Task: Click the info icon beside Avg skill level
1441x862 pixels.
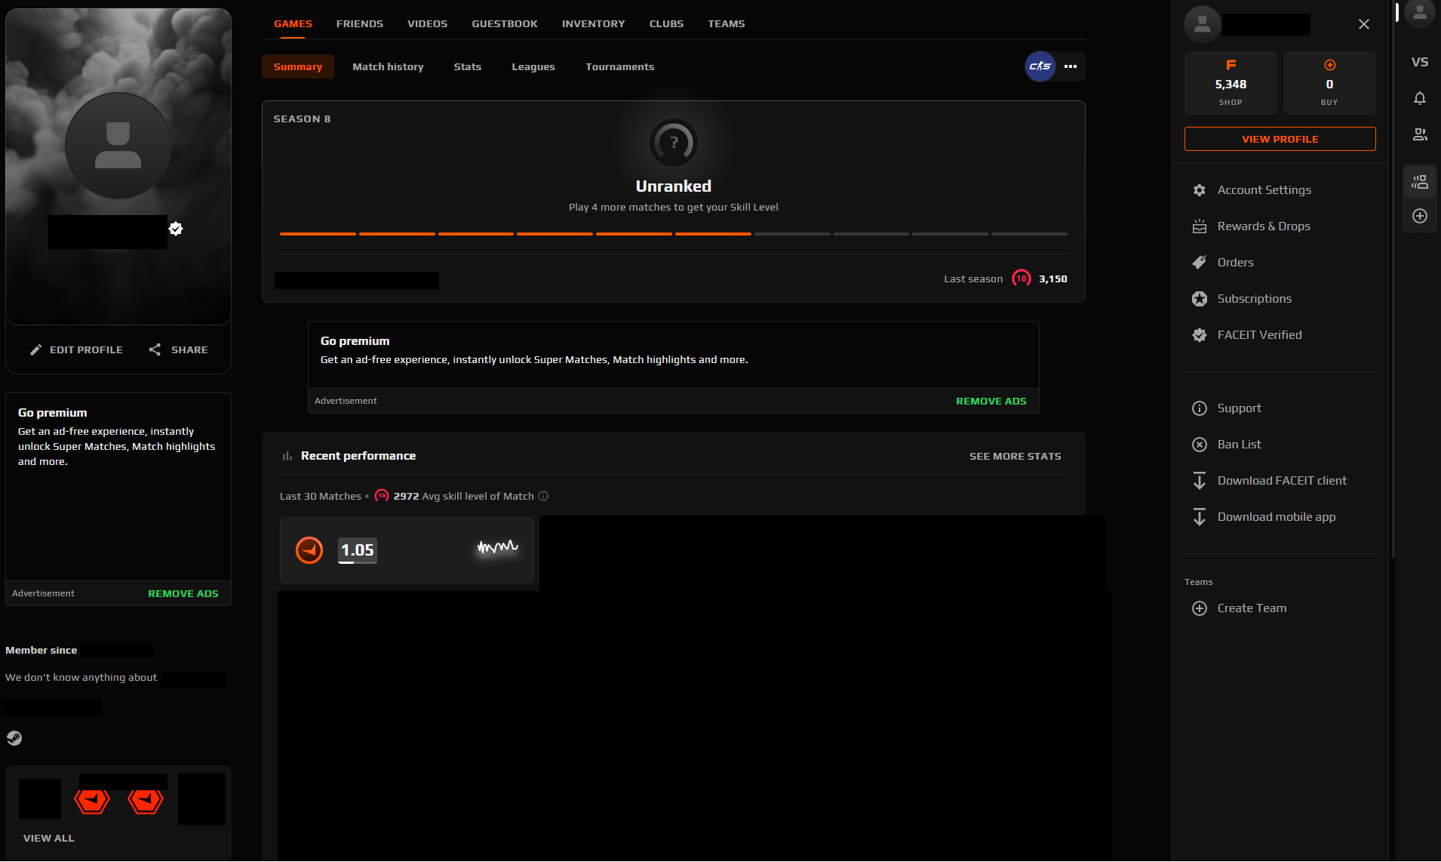Action: pyautogui.click(x=543, y=496)
